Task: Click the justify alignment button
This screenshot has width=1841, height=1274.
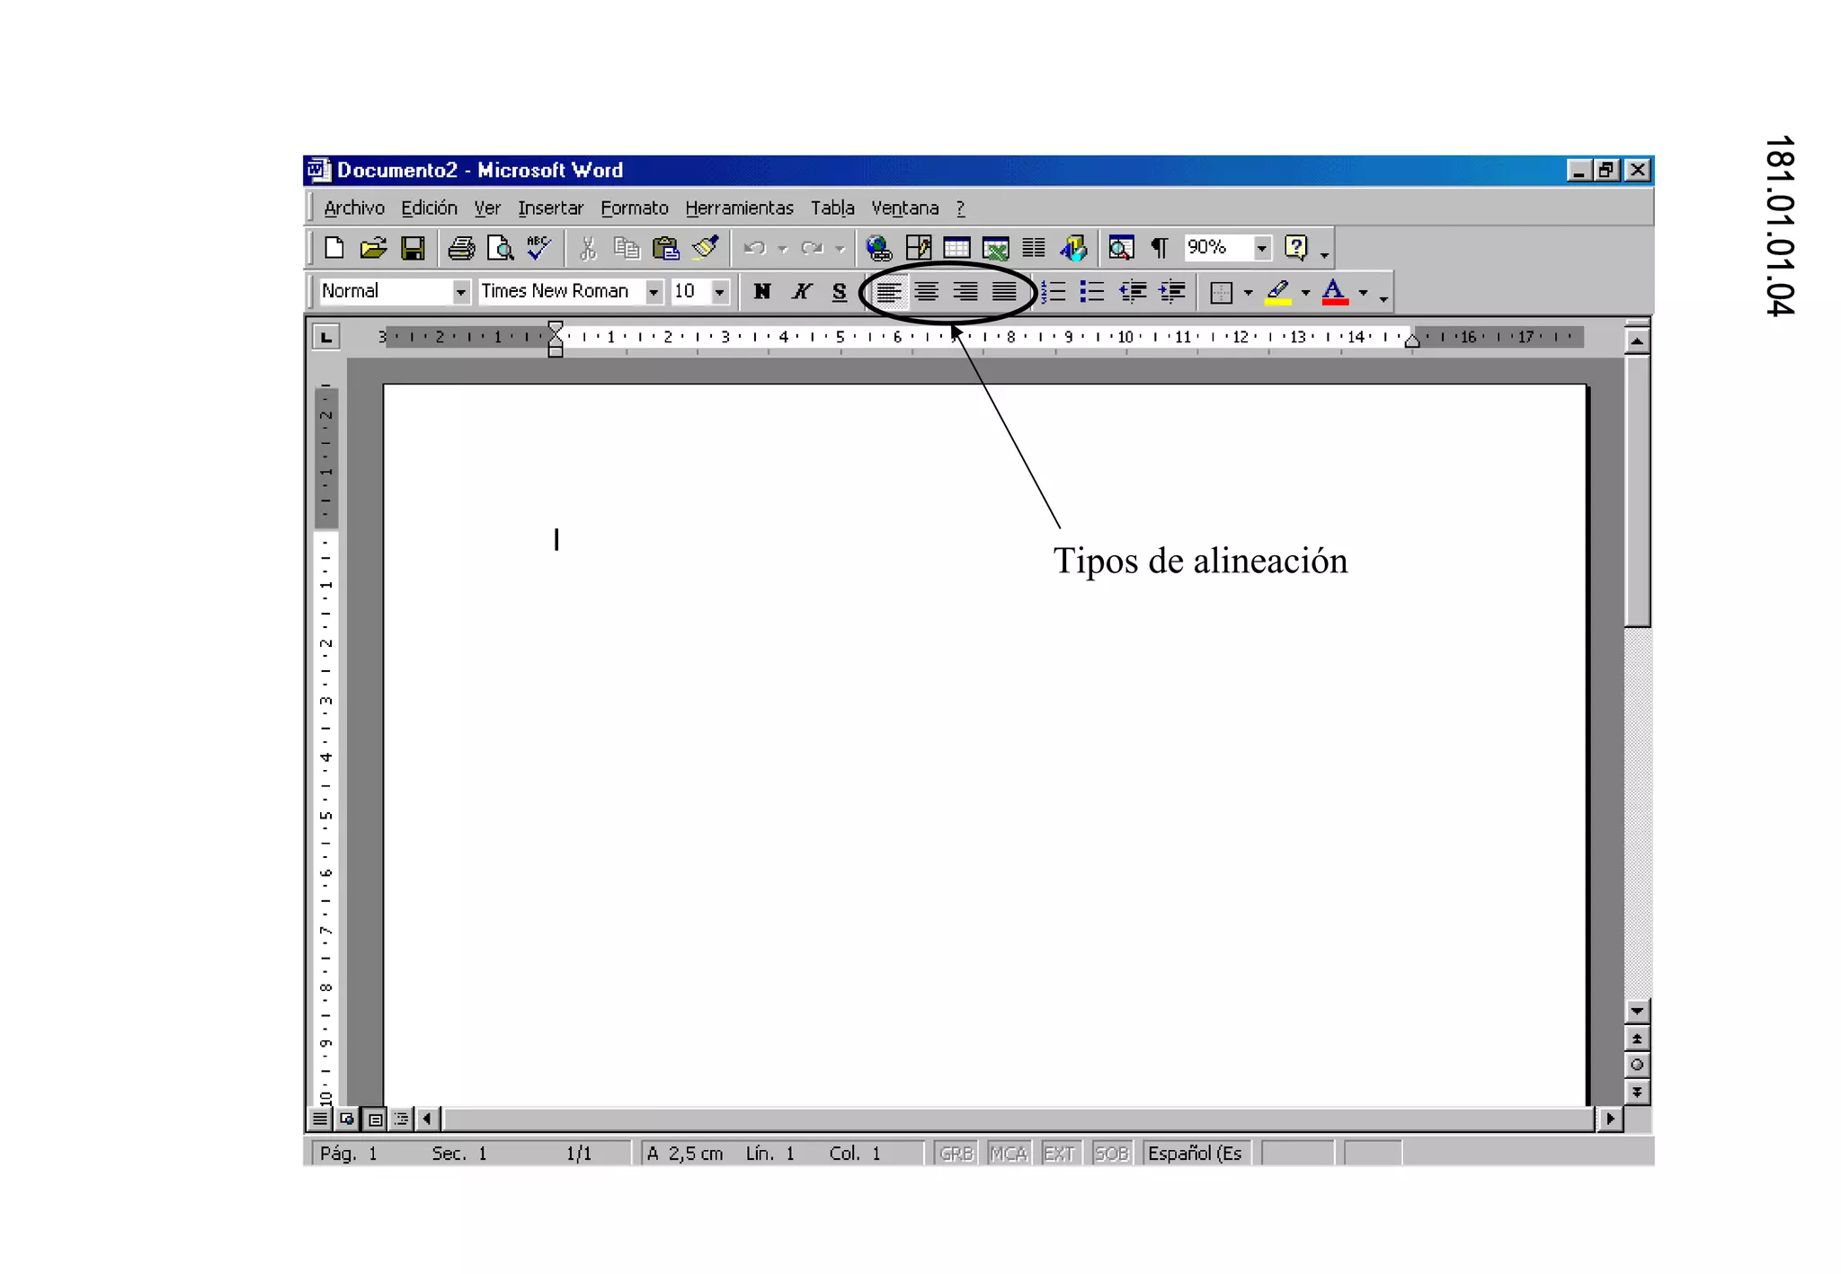Action: point(1004,291)
